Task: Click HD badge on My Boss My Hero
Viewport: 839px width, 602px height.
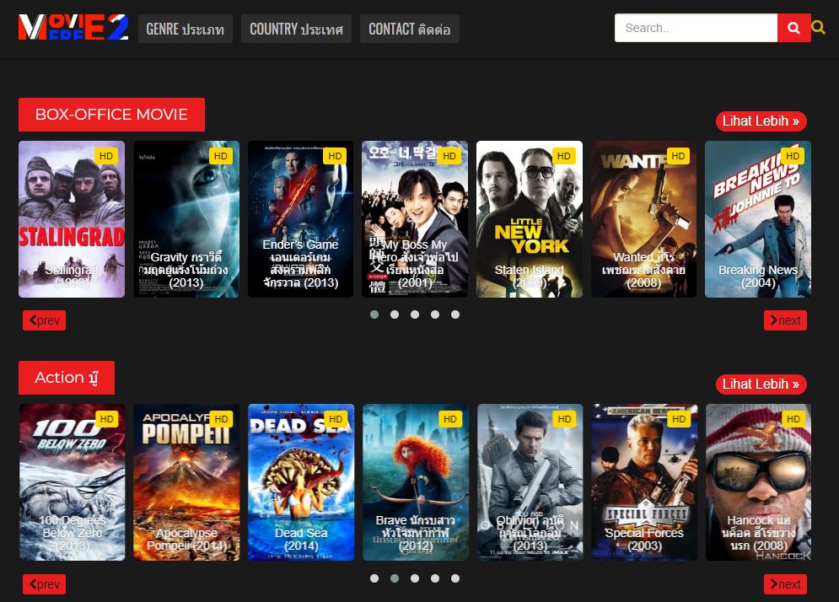Action: tap(449, 156)
